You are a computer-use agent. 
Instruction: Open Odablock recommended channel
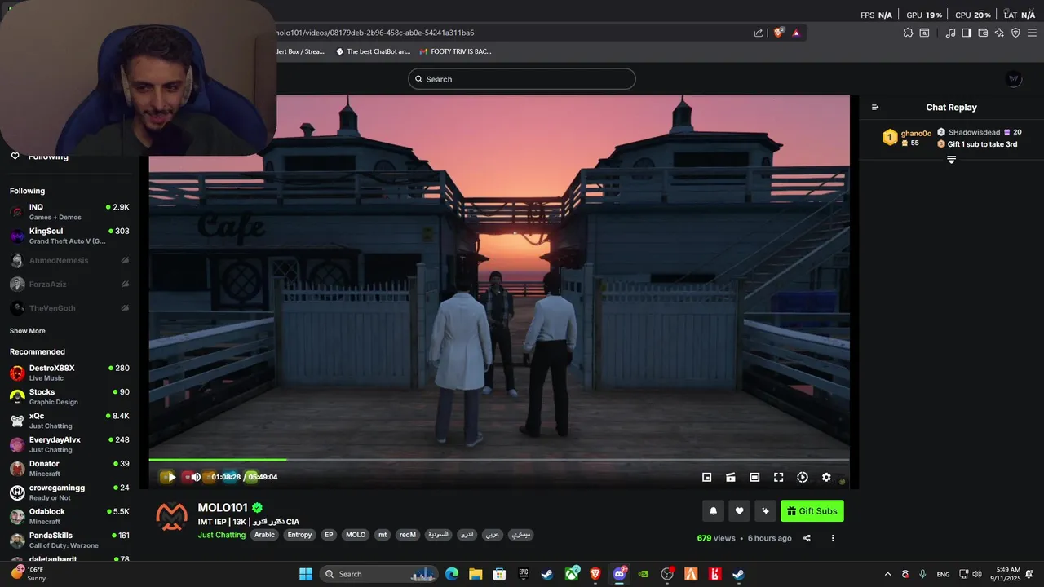point(69,516)
